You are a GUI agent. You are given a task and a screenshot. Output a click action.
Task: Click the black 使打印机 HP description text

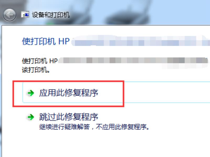(40, 61)
